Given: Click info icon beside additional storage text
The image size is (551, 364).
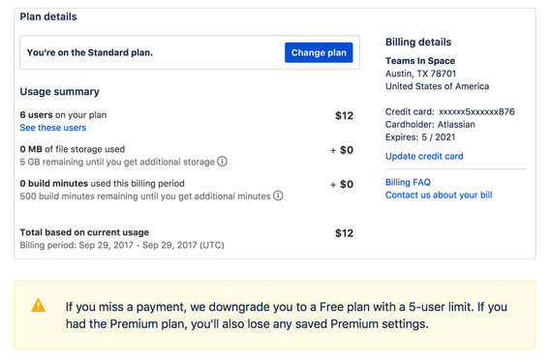Looking at the screenshot, I should tap(222, 162).
